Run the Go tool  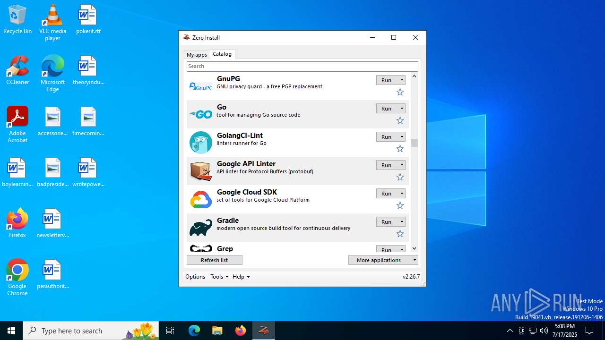(x=387, y=109)
